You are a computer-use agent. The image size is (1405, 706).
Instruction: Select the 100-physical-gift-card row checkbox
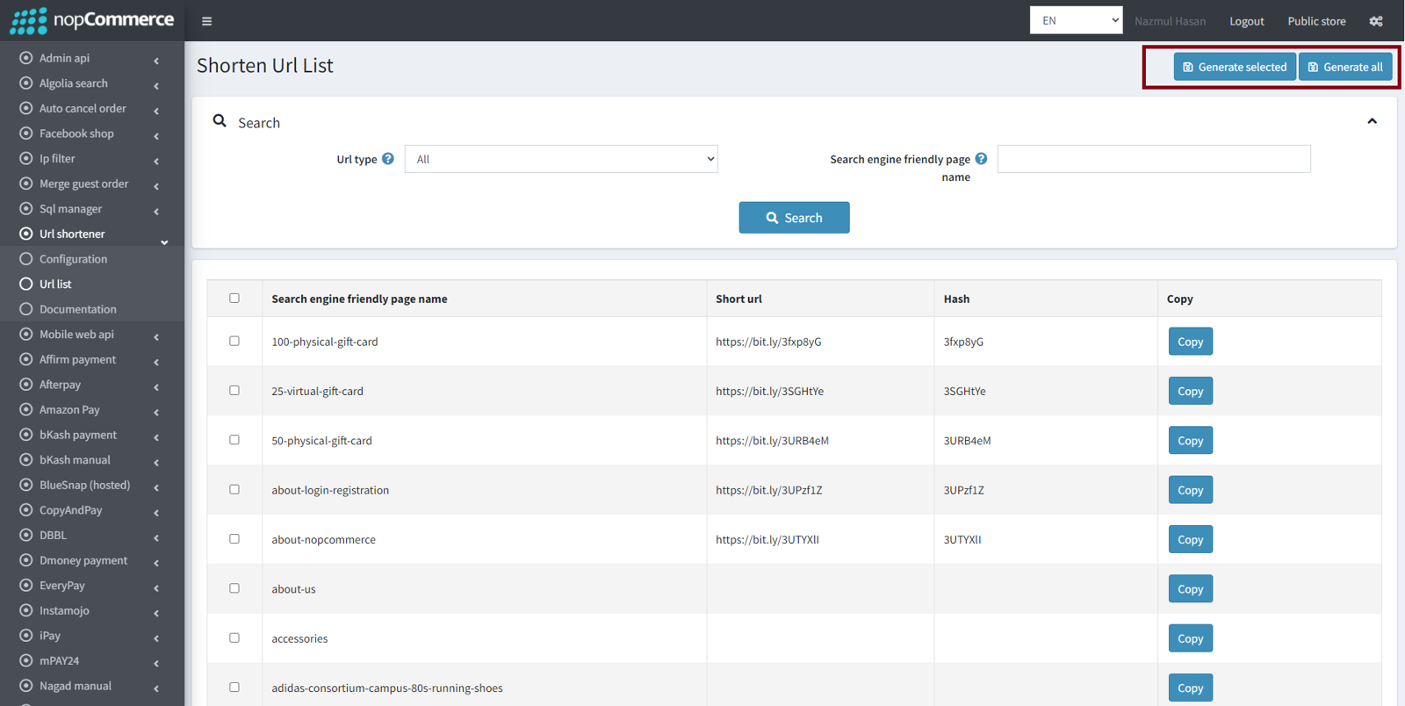[x=234, y=341]
